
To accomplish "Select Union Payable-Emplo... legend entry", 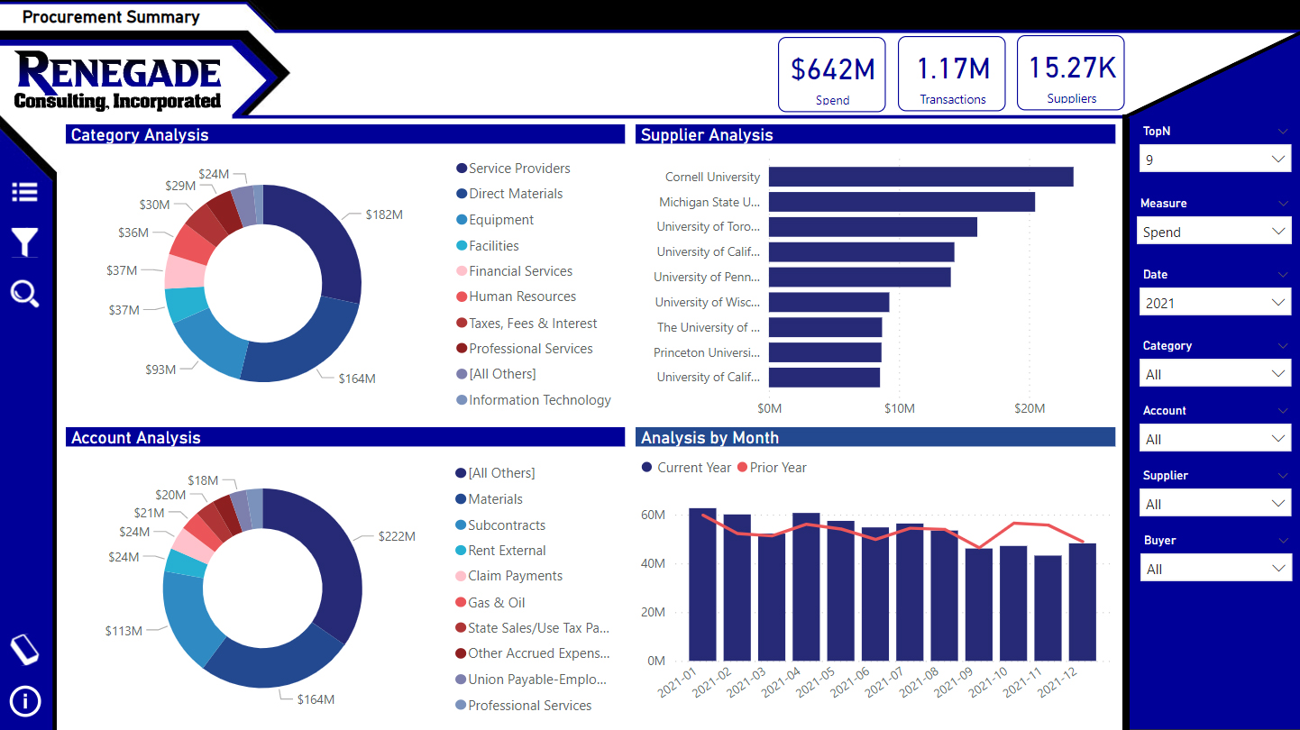I will tap(531, 680).
